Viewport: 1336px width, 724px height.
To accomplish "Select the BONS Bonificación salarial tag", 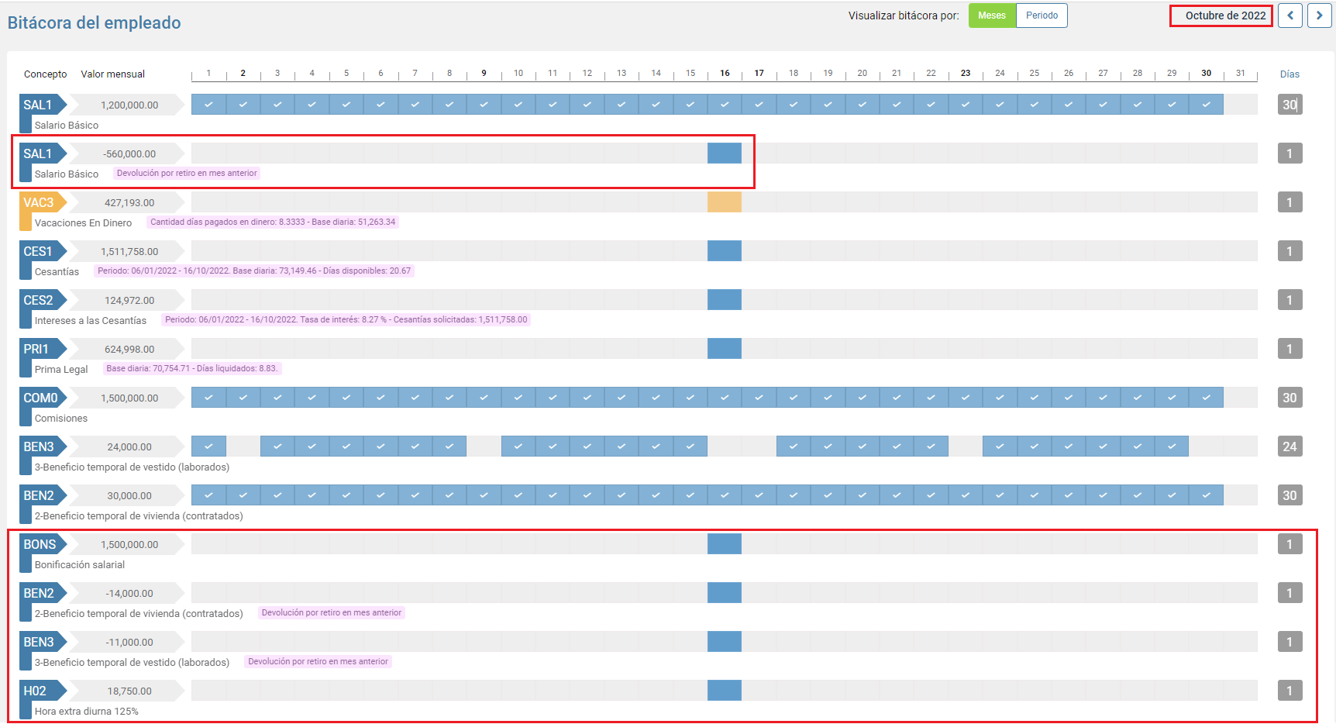I will (x=43, y=544).
